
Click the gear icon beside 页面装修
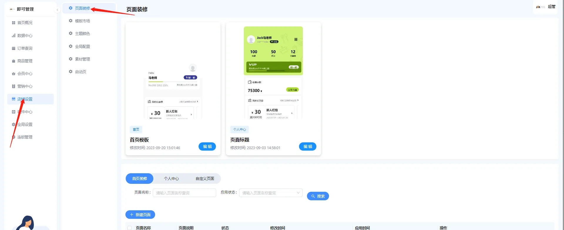(x=70, y=8)
